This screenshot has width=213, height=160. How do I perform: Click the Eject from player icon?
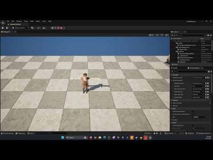click(61, 28)
